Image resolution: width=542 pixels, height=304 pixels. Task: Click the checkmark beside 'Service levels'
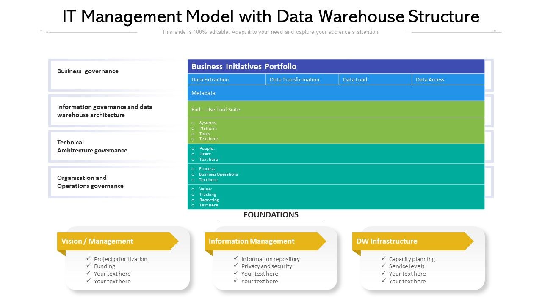point(384,266)
